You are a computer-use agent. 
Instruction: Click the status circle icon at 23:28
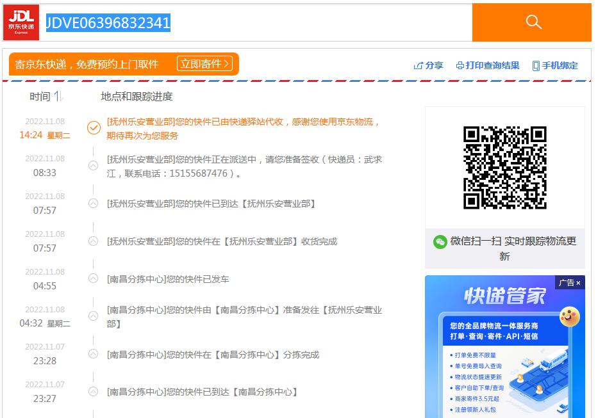(x=93, y=354)
